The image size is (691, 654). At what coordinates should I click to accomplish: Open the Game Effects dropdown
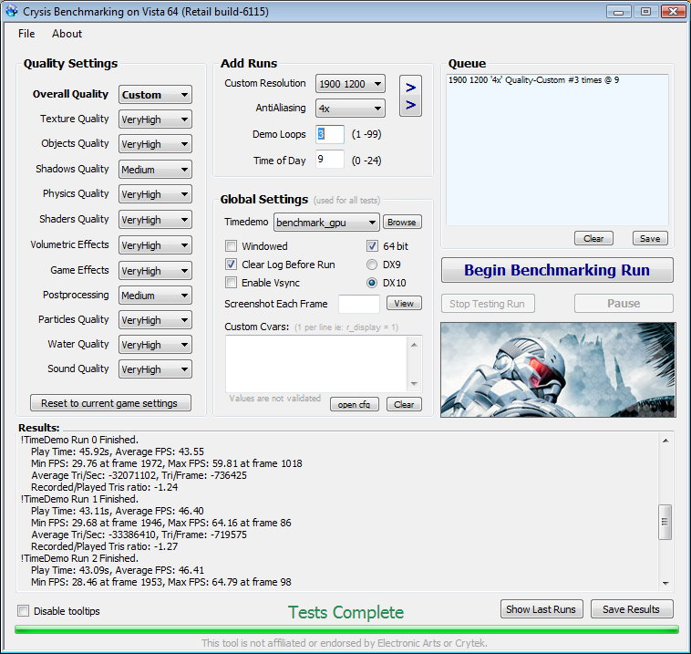(x=155, y=271)
